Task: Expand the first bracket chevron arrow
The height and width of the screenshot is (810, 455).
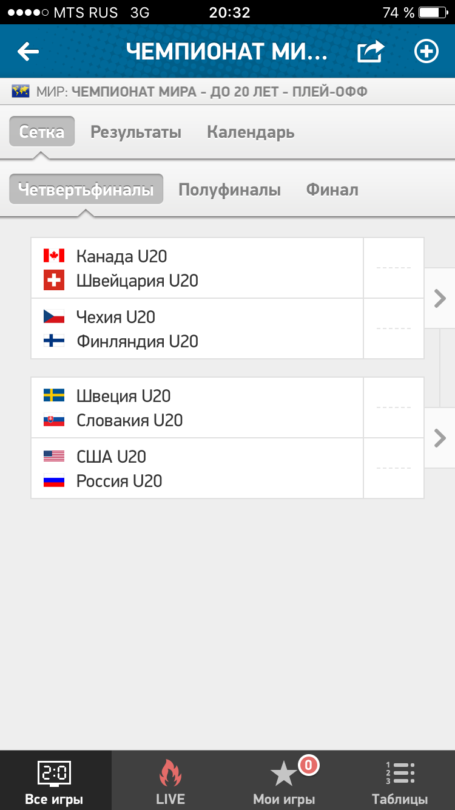Action: coord(440,298)
